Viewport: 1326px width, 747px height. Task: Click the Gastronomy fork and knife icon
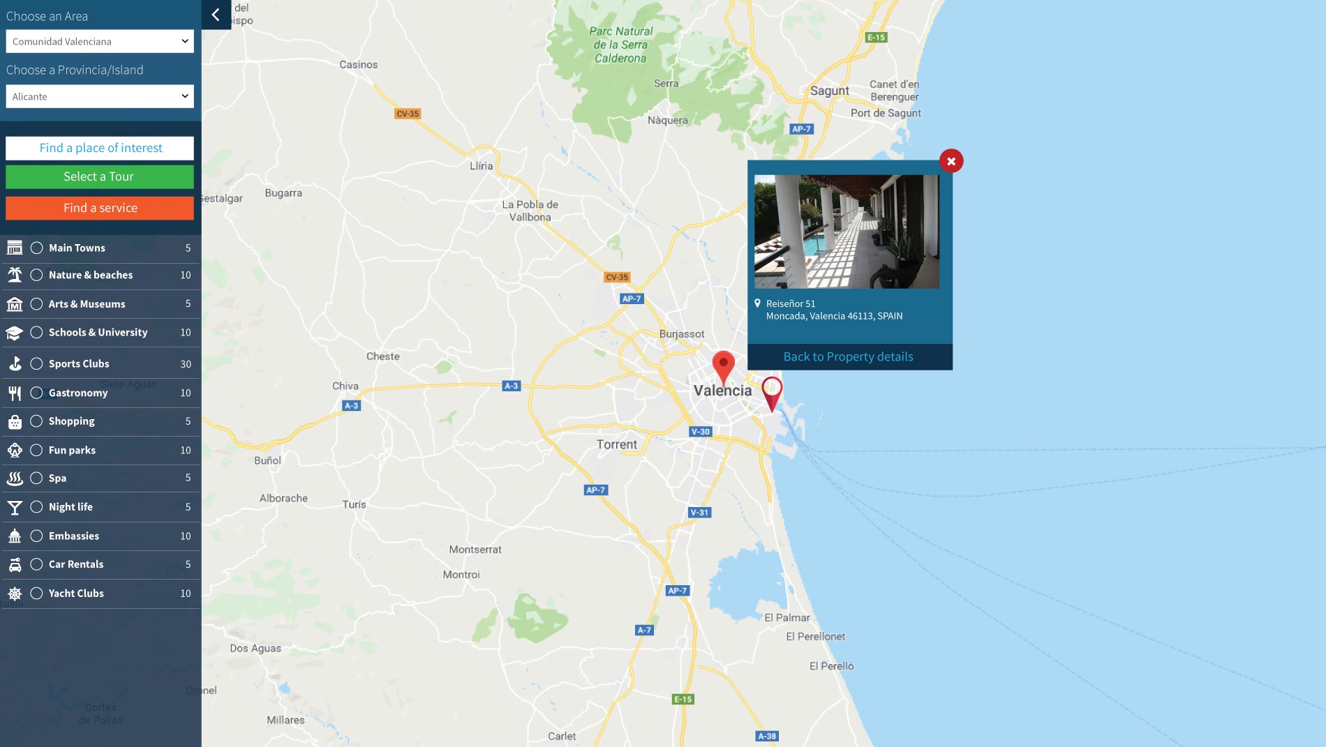coord(15,393)
